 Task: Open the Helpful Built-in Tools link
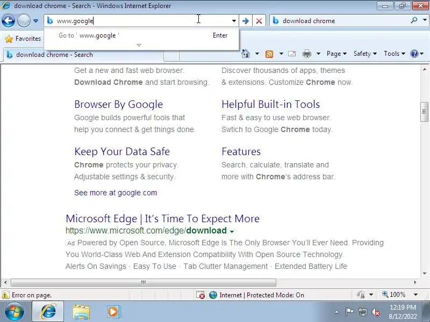pyautogui.click(x=271, y=104)
